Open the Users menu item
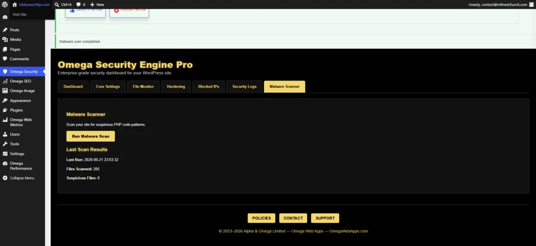The image size is (536, 246). tap(23, 135)
